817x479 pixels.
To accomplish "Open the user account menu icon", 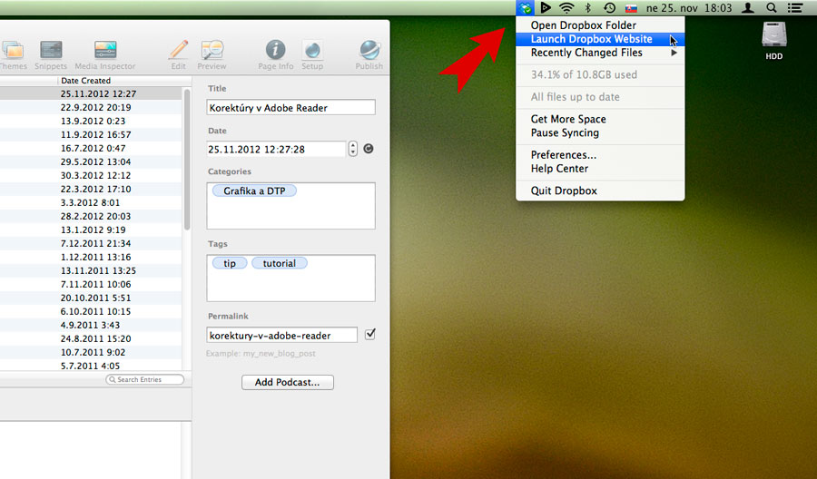I will click(x=748, y=8).
